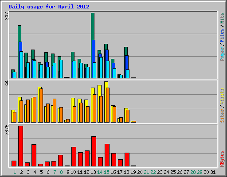Click day 24 on the x-axis

(x=166, y=172)
